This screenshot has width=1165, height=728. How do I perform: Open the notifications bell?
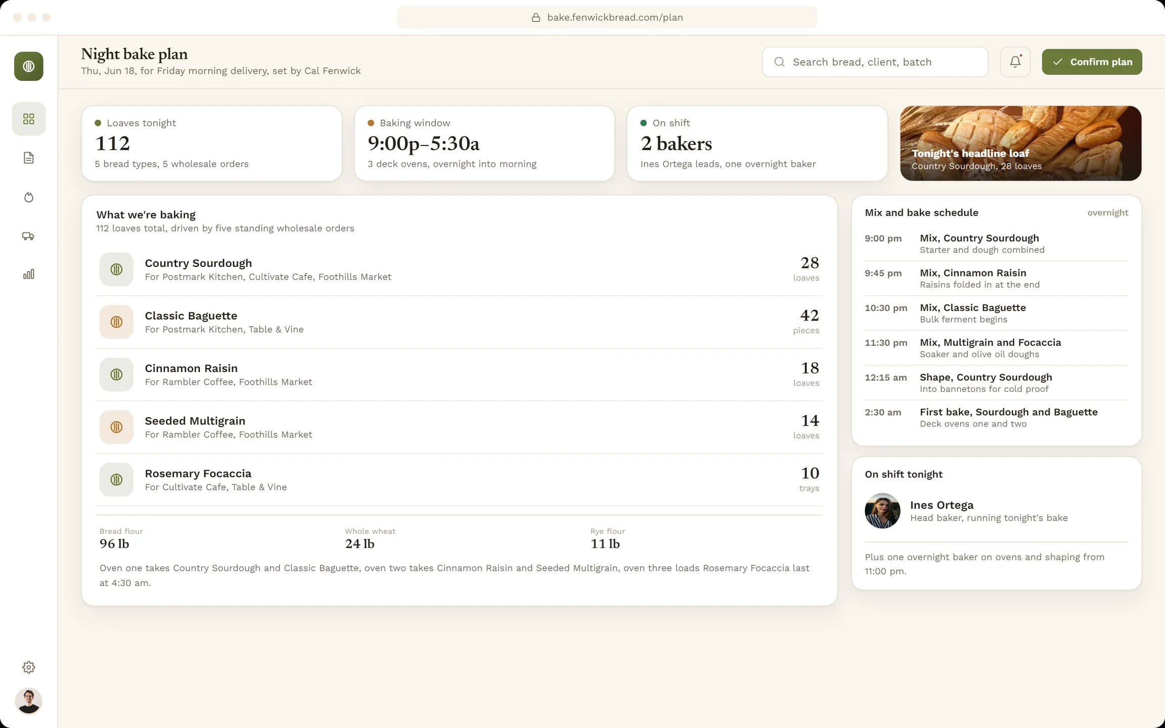[x=1015, y=62]
